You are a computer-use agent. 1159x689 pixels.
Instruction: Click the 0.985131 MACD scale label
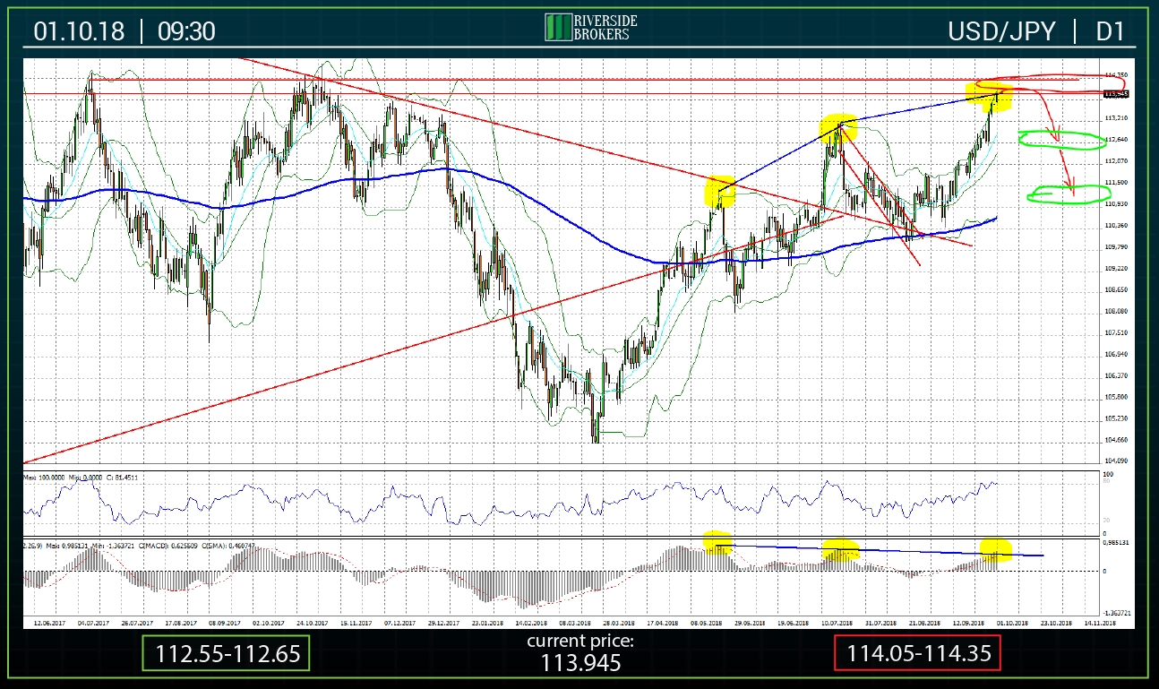tap(1117, 543)
